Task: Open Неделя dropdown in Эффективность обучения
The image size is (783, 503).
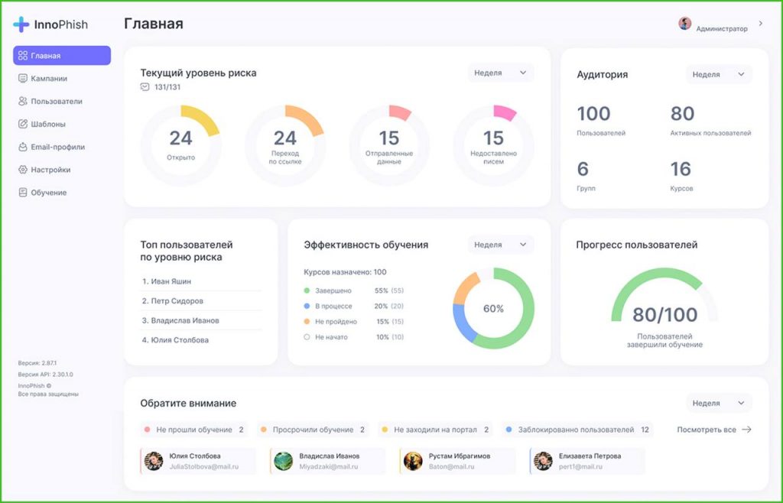Action: pyautogui.click(x=501, y=245)
